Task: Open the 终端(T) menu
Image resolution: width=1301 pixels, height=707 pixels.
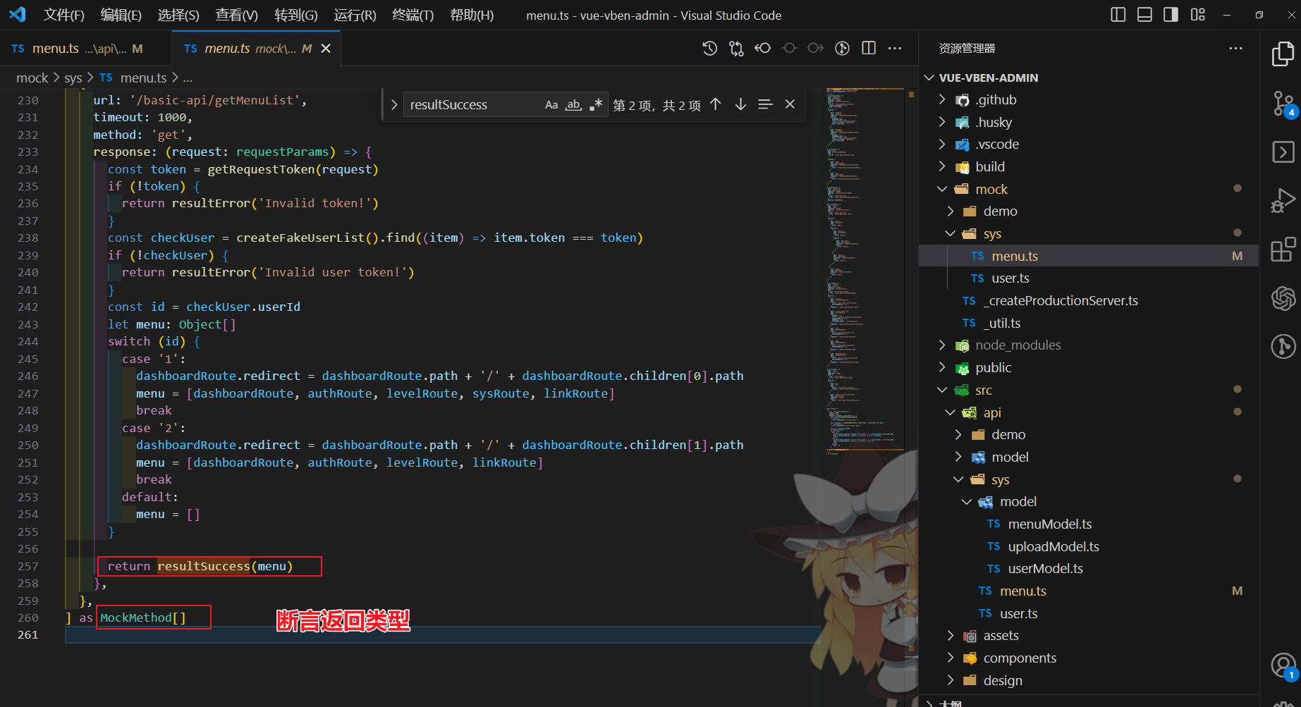Action: pos(413,15)
